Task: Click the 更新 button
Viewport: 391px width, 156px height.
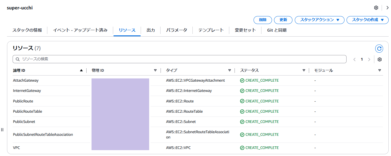Action: point(283,20)
